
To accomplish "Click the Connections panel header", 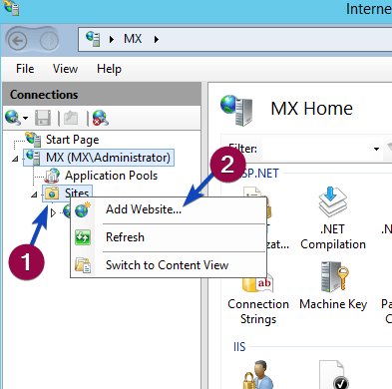I will click(102, 95).
